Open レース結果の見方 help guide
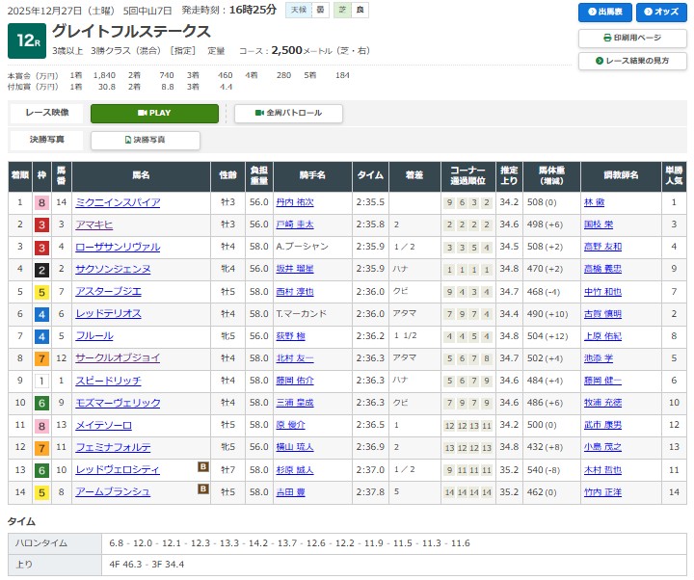 point(631,61)
